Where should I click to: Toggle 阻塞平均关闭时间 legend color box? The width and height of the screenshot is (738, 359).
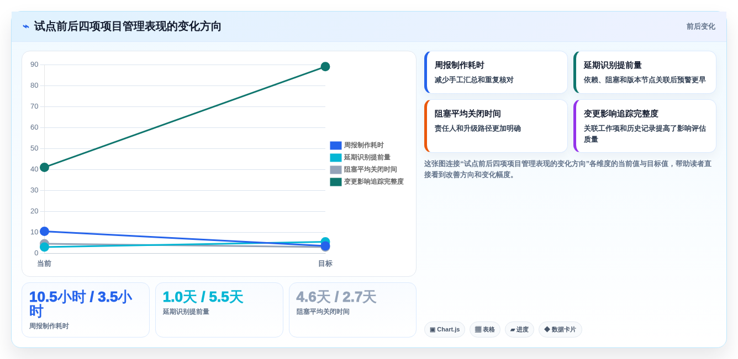336,170
